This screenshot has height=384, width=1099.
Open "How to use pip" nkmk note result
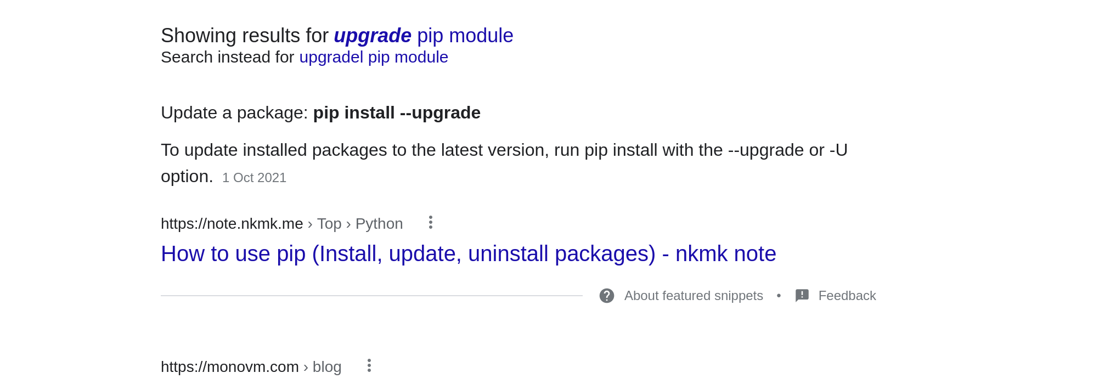[468, 253]
